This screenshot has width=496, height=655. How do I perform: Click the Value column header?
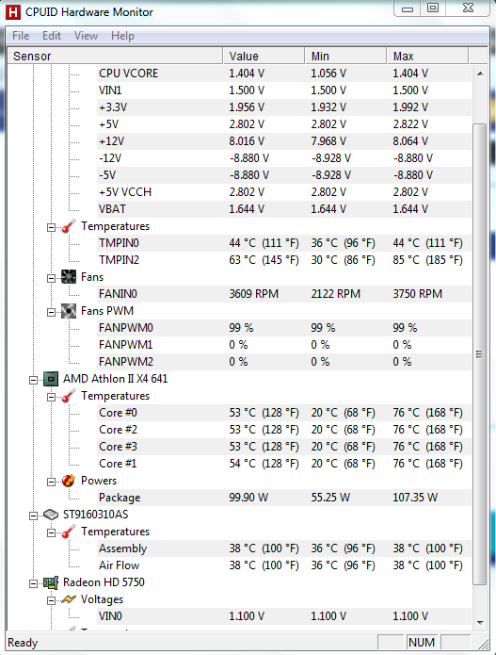point(264,56)
